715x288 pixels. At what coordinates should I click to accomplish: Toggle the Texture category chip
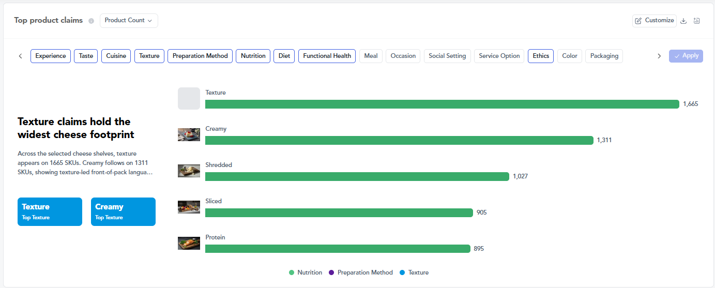coord(149,56)
